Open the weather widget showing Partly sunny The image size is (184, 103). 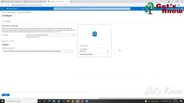[x=152, y=101]
